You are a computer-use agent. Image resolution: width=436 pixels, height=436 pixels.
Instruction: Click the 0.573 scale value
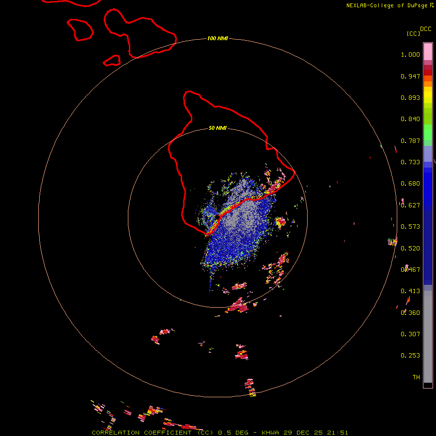coord(410,227)
